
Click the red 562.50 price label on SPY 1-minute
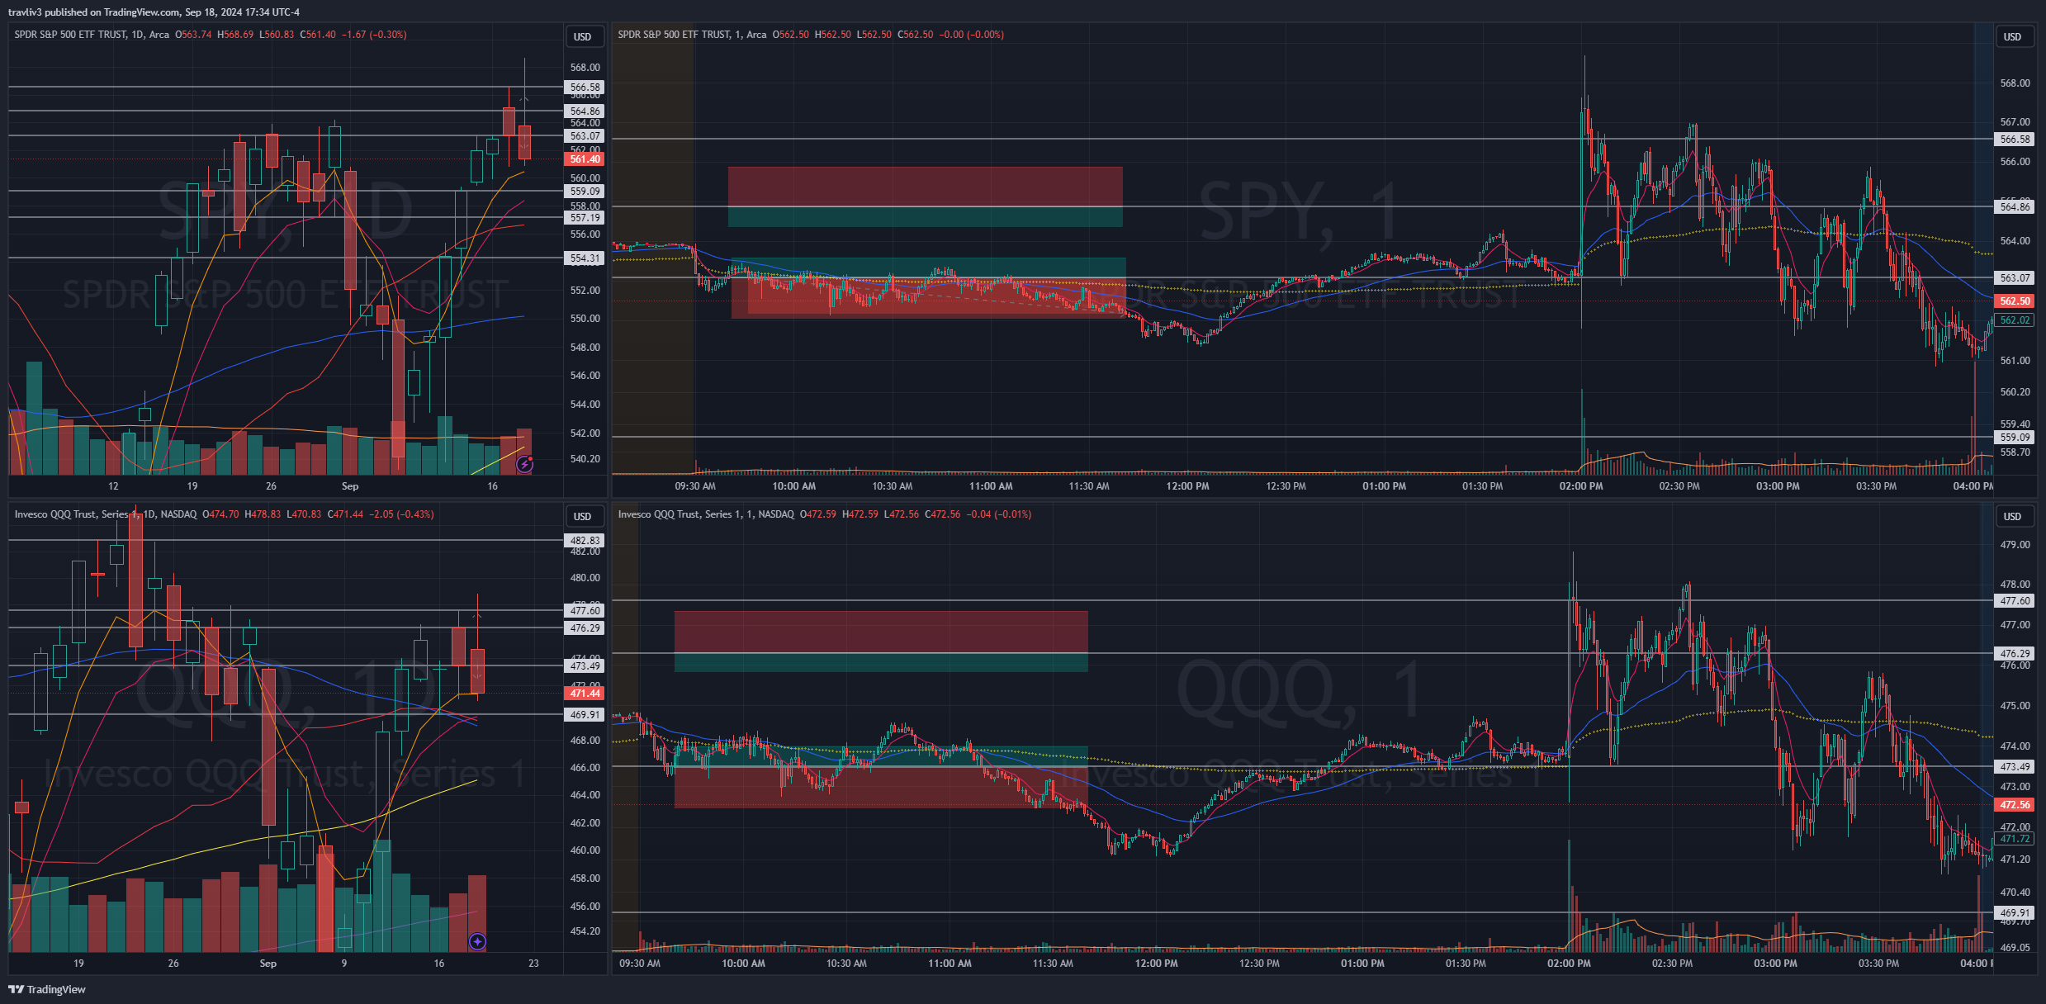[2014, 301]
